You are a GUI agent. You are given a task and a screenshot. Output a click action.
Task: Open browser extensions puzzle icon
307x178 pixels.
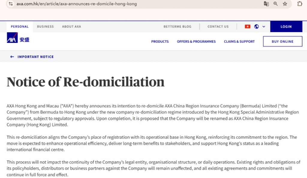point(300,4)
